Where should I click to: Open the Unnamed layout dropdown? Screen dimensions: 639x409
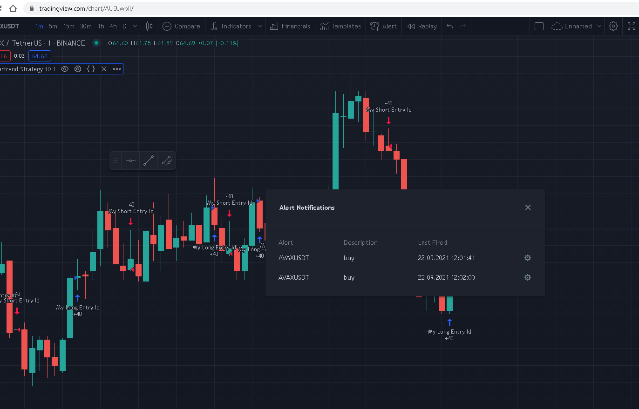(x=577, y=27)
